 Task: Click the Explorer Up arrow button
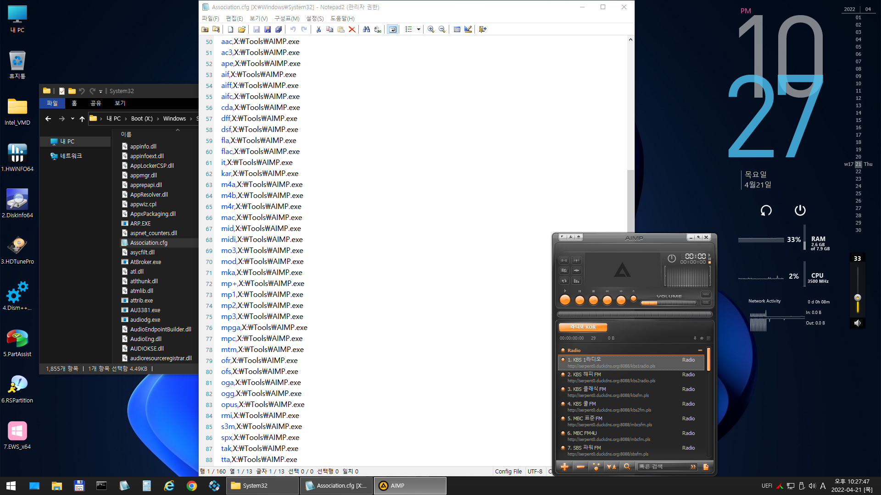(x=82, y=119)
